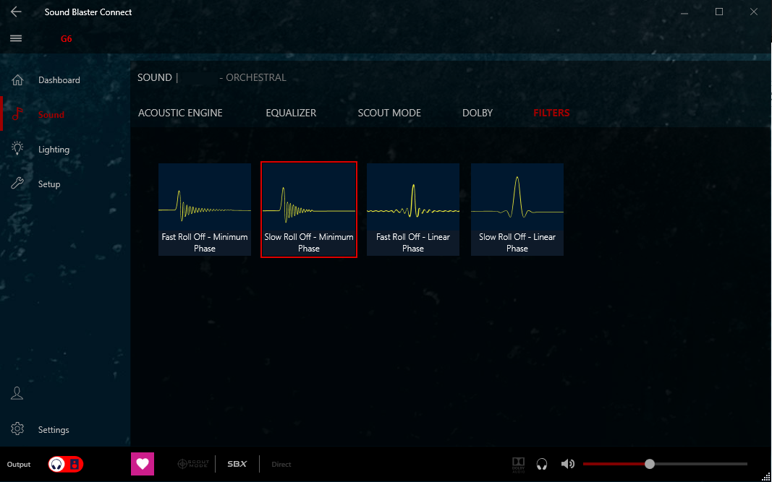Image resolution: width=772 pixels, height=482 pixels.
Task: Click the SOUND heading text
Action: 155,78
